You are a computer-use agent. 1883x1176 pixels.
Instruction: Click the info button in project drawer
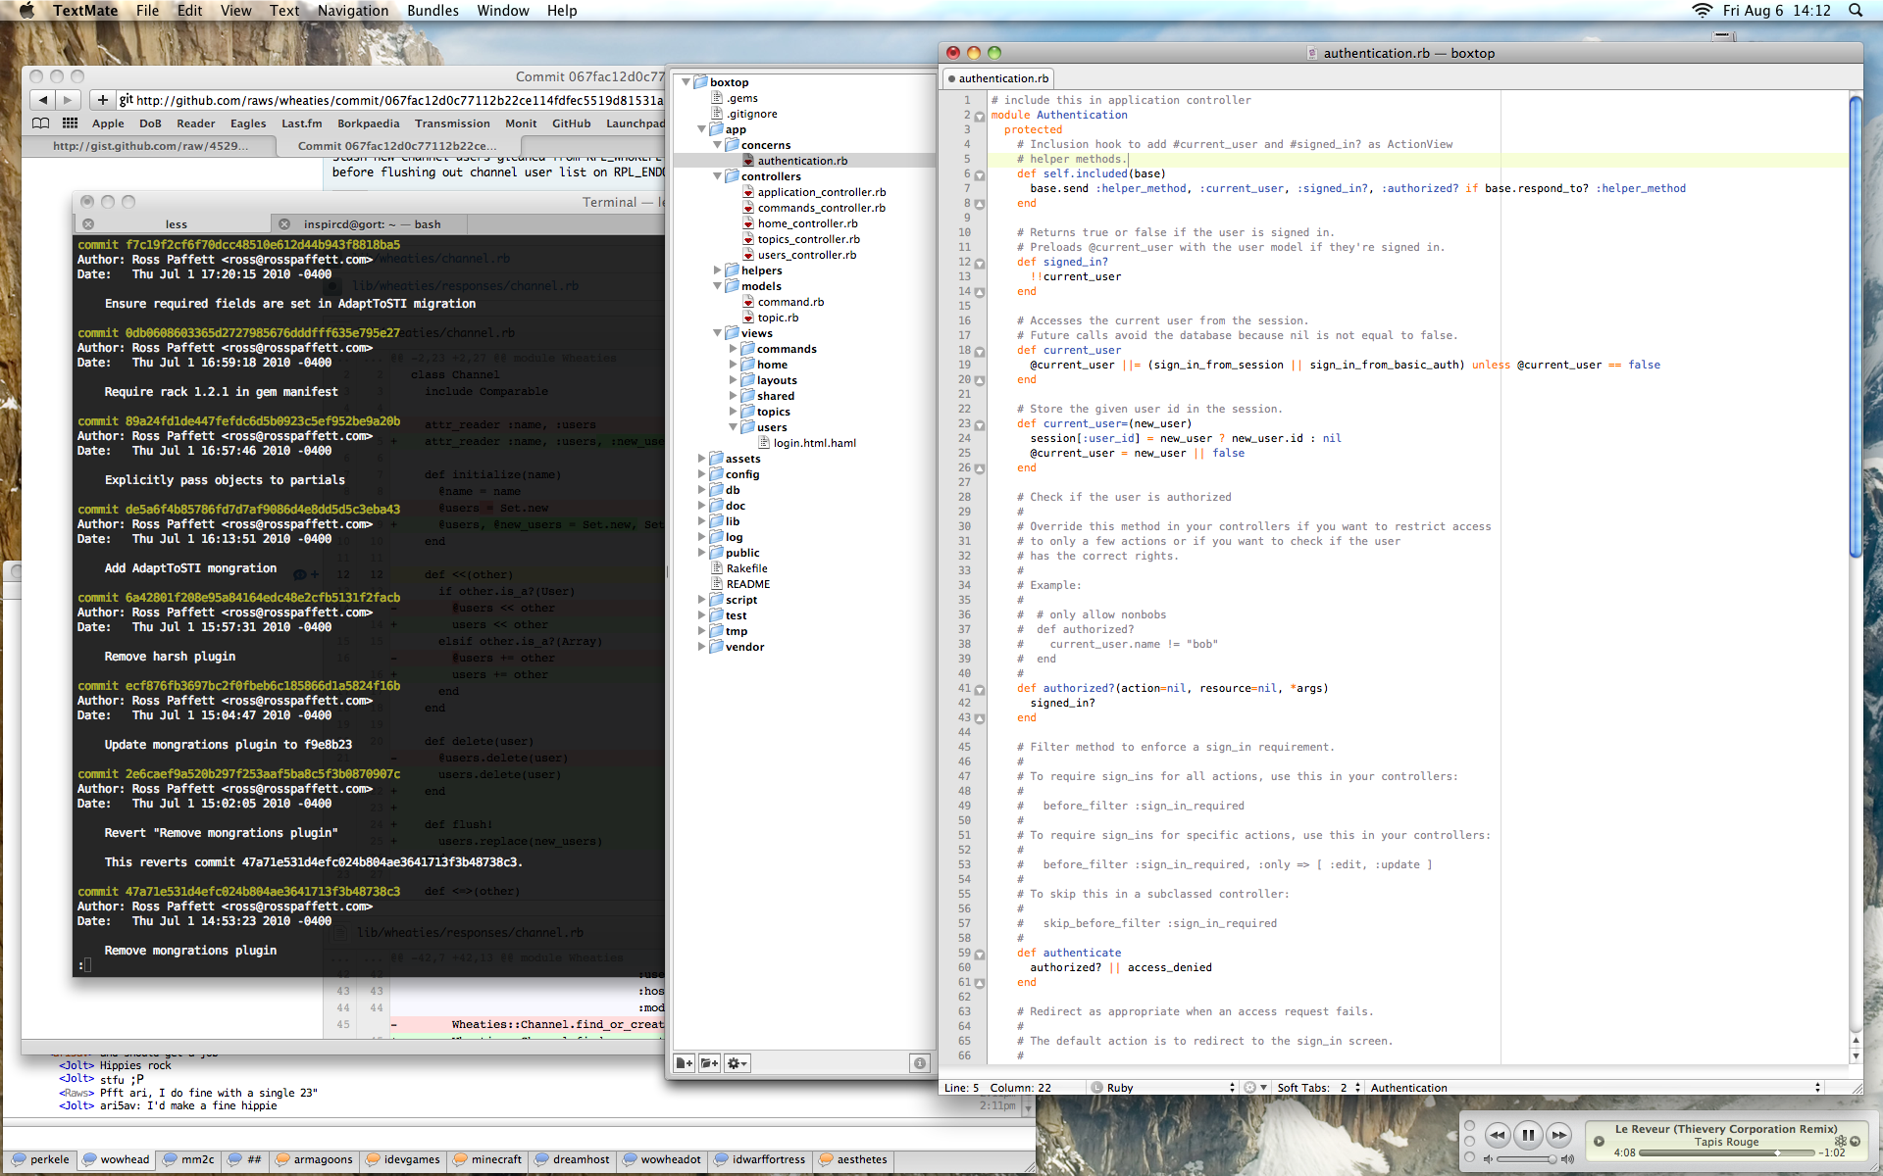coord(919,1063)
